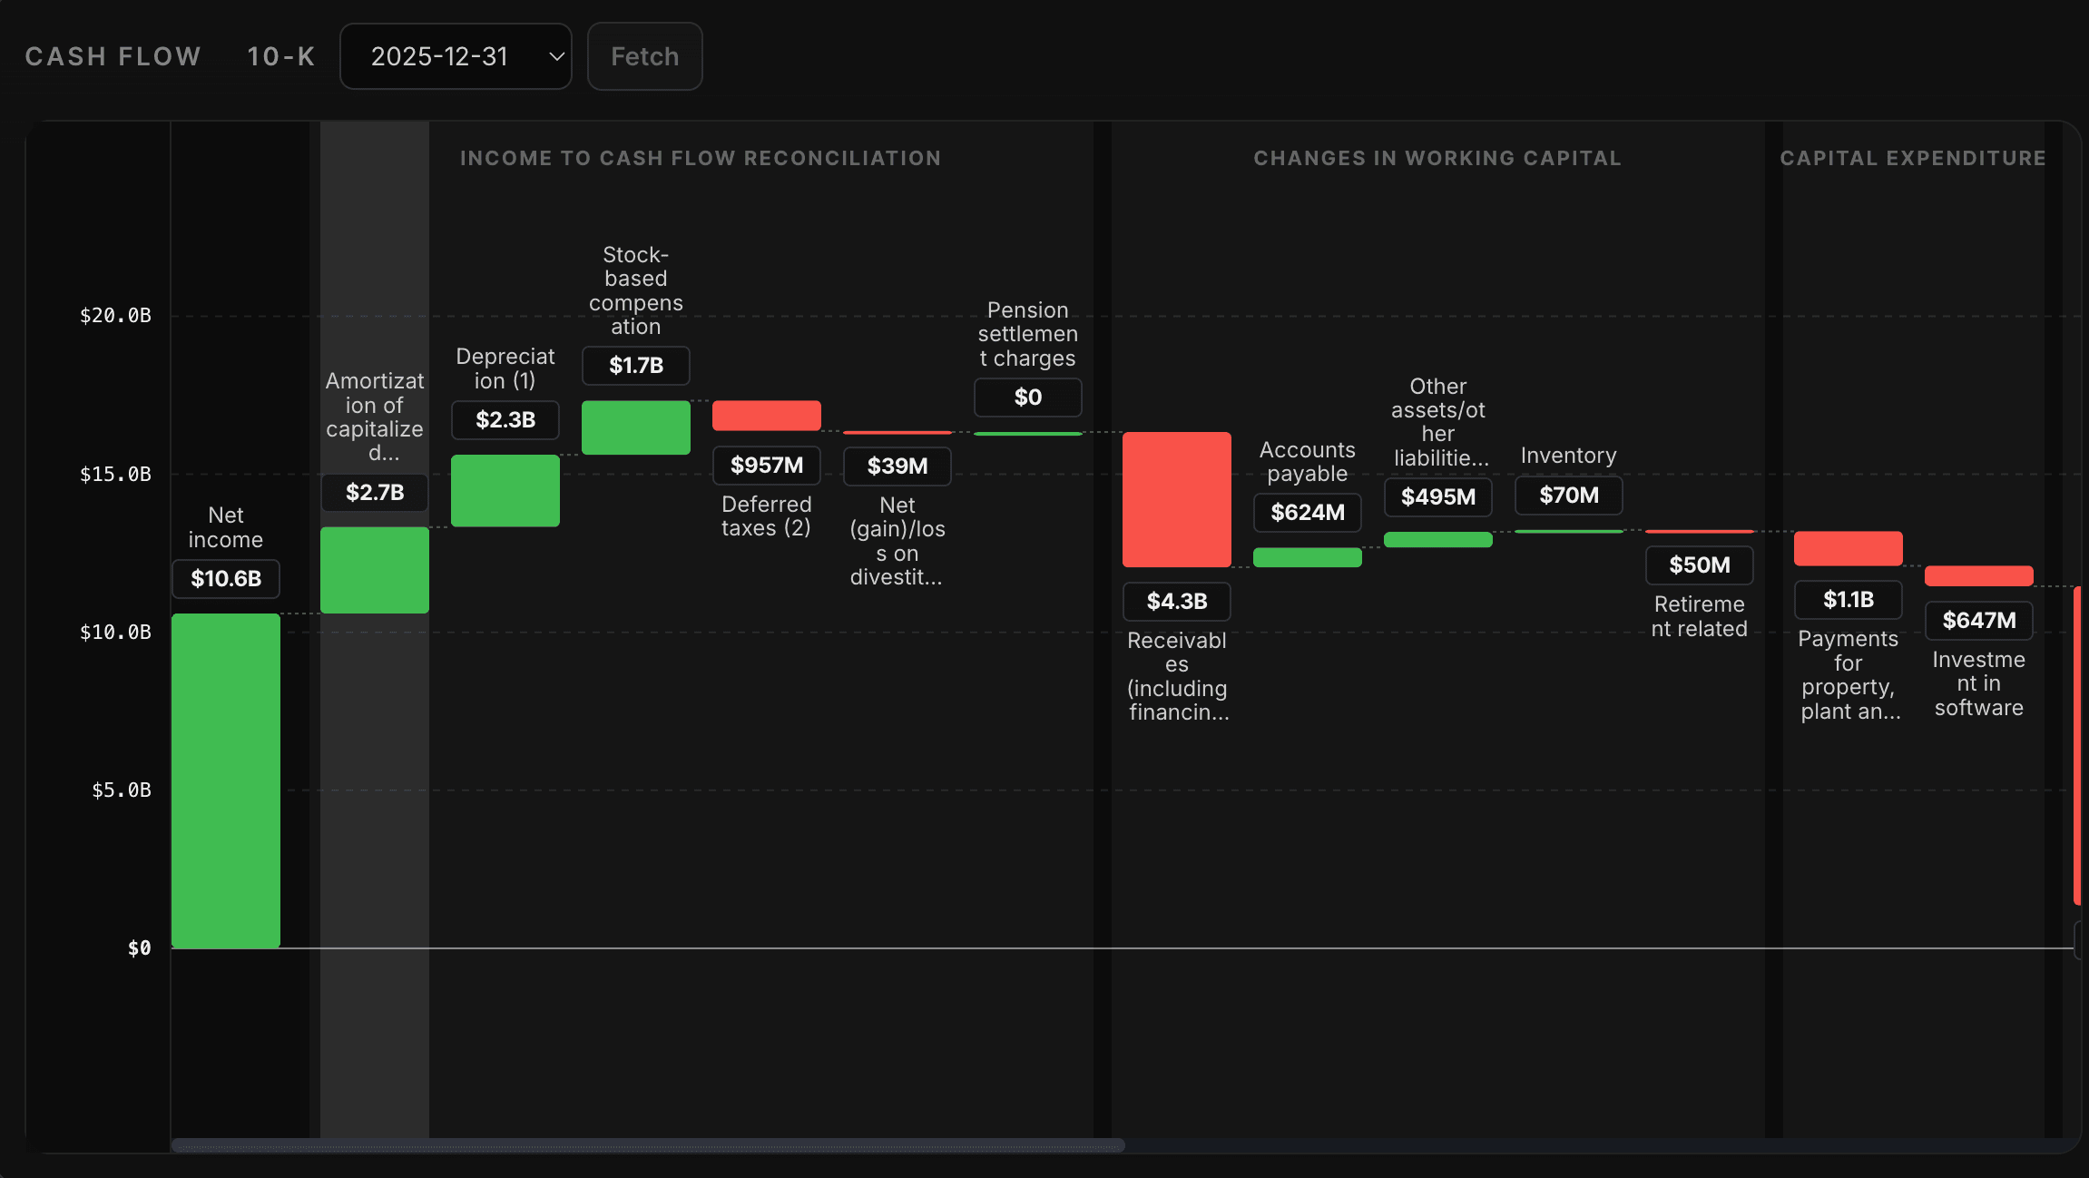
Task: Select the CASH FLOW title label
Action: pos(113,55)
